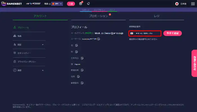Switch to the プロモーション tab

click(x=98, y=16)
